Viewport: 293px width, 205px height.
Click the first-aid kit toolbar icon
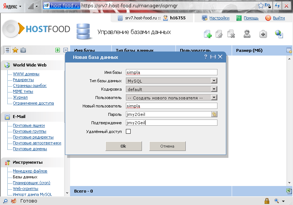pyautogui.click(x=263, y=34)
